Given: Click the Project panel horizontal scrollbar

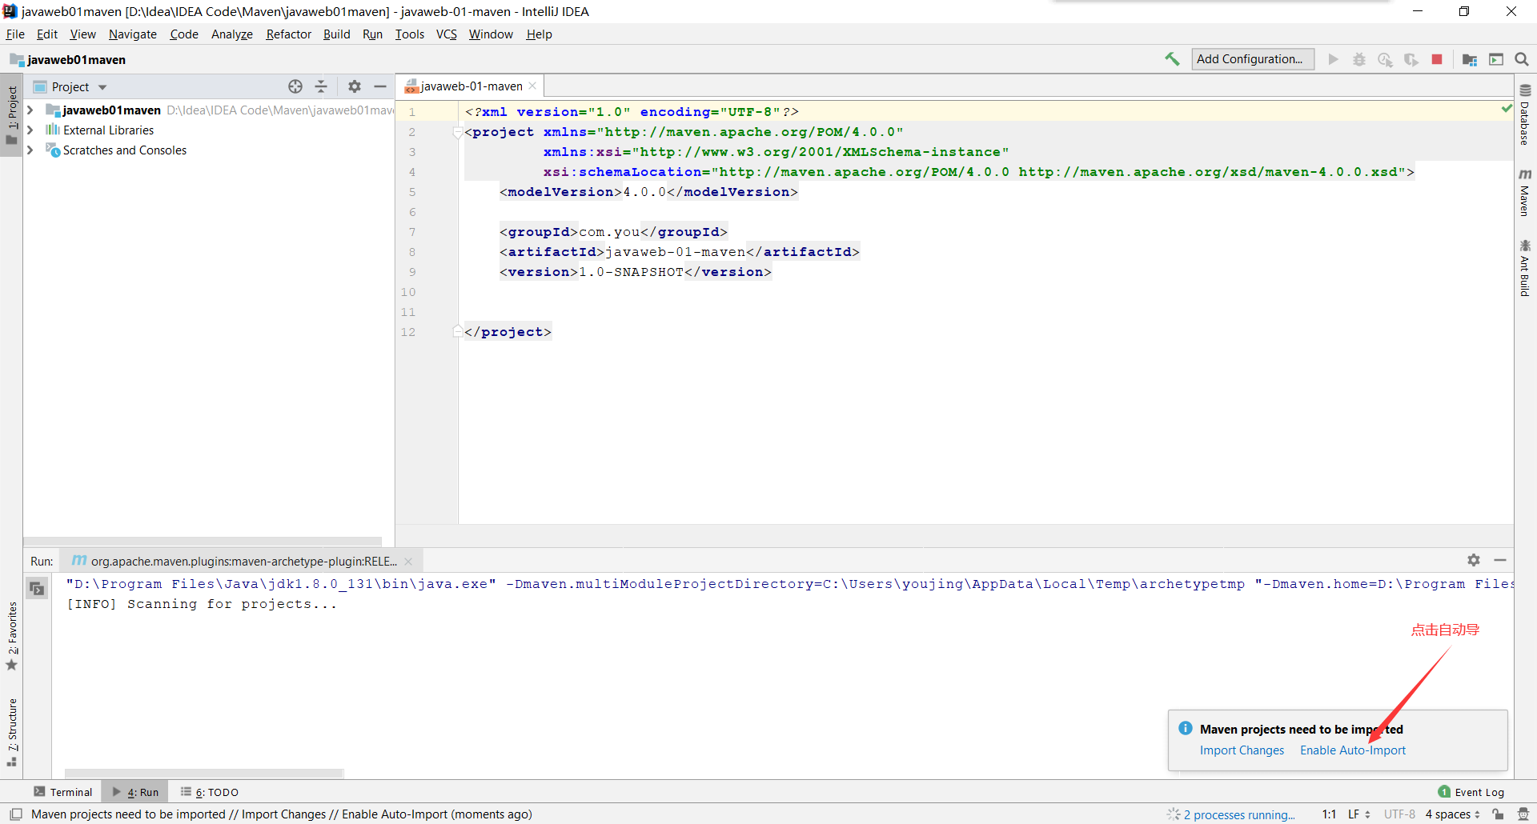Looking at the screenshot, I should pyautogui.click(x=203, y=542).
